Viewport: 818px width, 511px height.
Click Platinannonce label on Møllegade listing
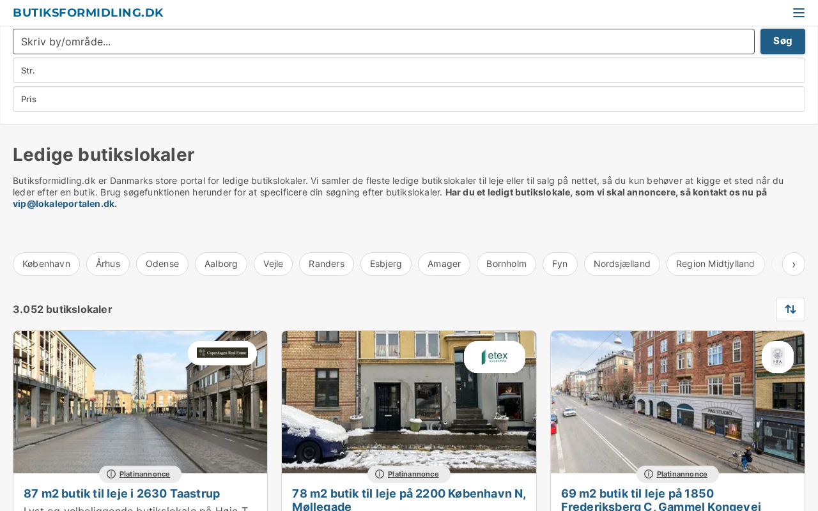pos(413,474)
